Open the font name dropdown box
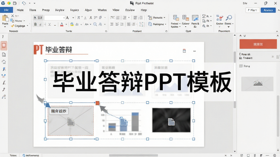Screen dimensions: 280x157 tap(54, 18)
